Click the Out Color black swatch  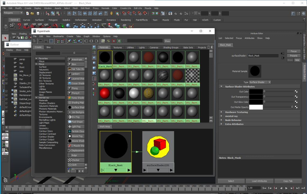[256, 92]
